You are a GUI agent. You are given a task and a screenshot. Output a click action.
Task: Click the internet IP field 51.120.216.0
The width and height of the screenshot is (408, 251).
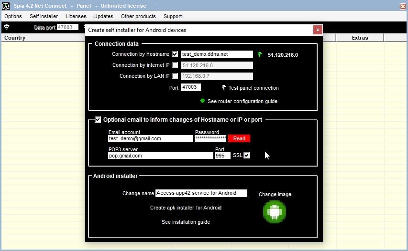217,65
